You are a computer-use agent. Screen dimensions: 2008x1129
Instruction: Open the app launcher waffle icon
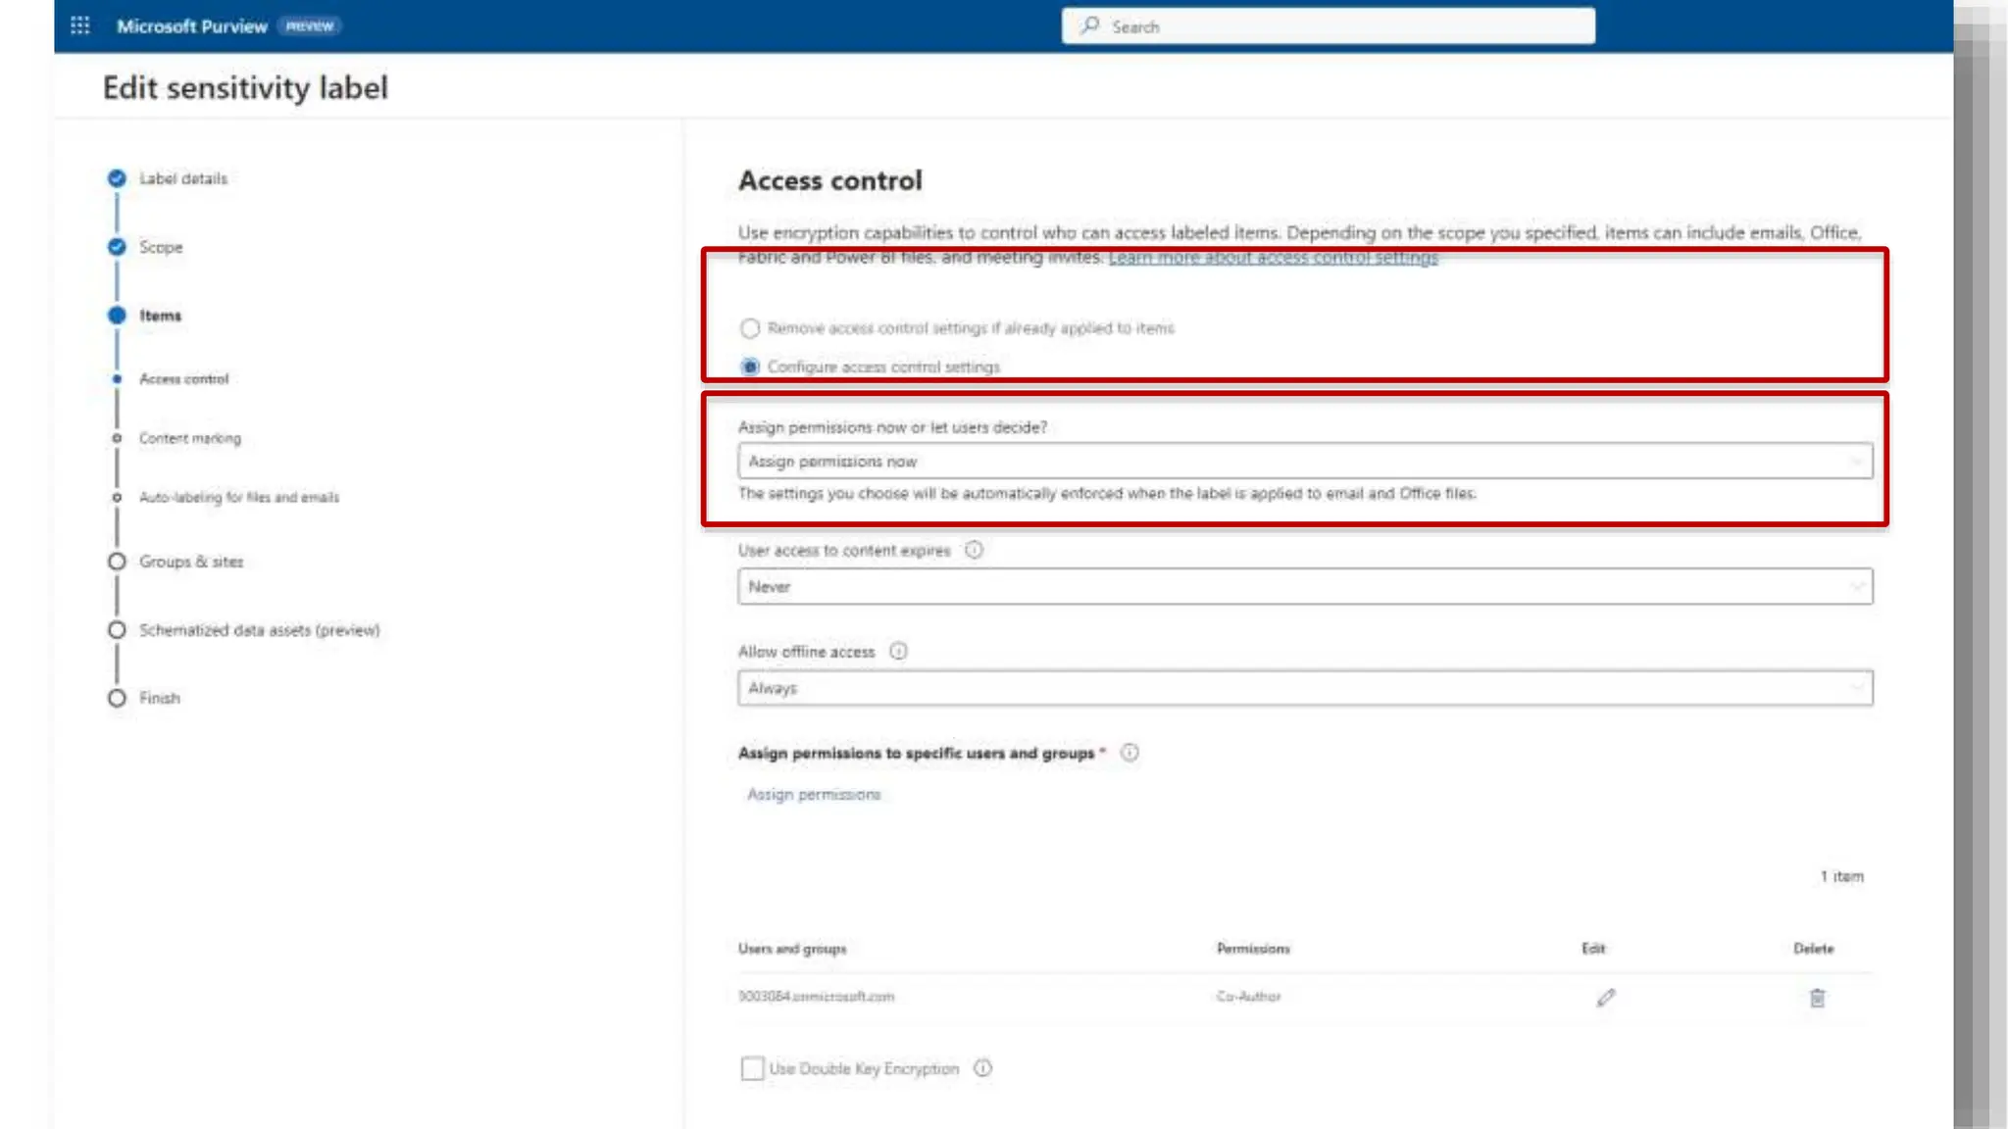pyautogui.click(x=80, y=25)
